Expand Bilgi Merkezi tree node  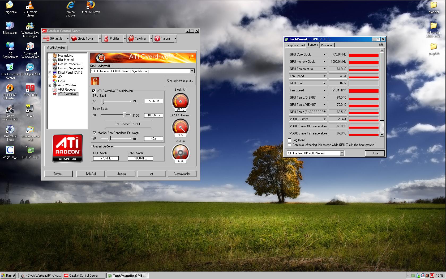point(50,60)
